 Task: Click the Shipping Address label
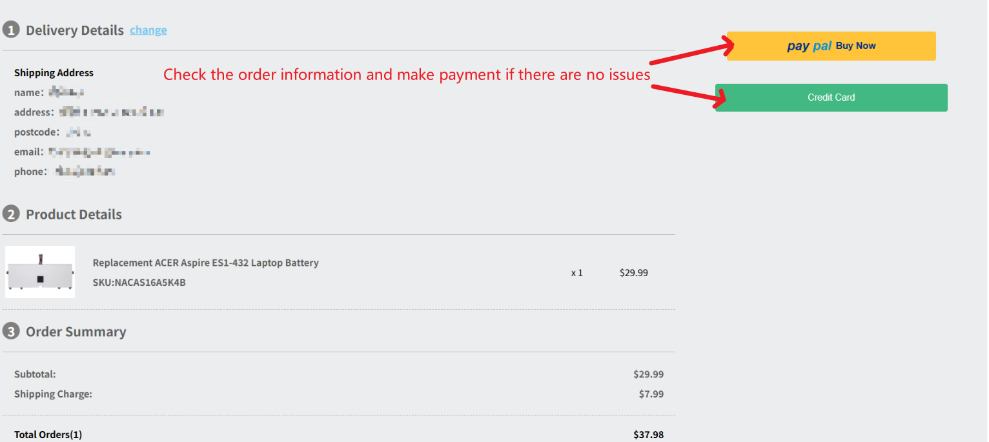[x=54, y=73]
